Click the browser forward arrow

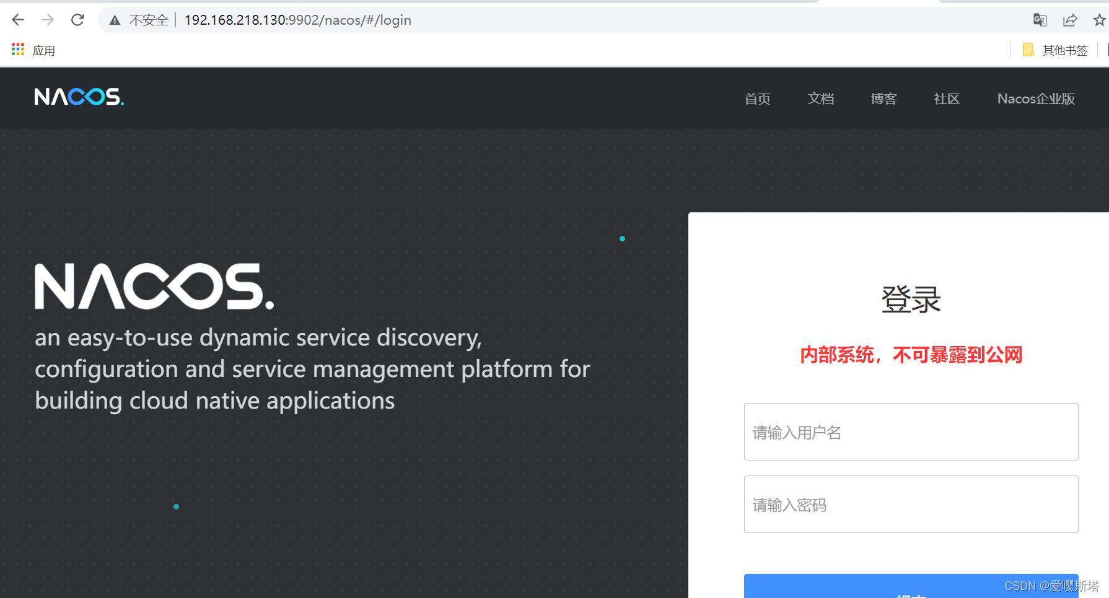coord(48,20)
